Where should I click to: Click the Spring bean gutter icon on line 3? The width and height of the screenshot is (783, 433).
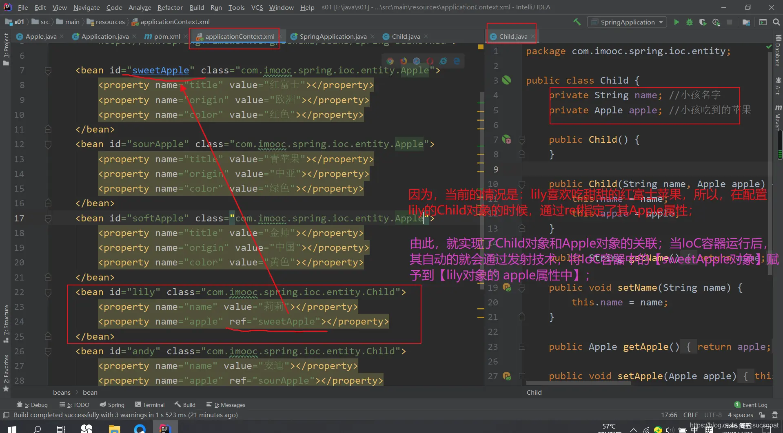pos(506,80)
